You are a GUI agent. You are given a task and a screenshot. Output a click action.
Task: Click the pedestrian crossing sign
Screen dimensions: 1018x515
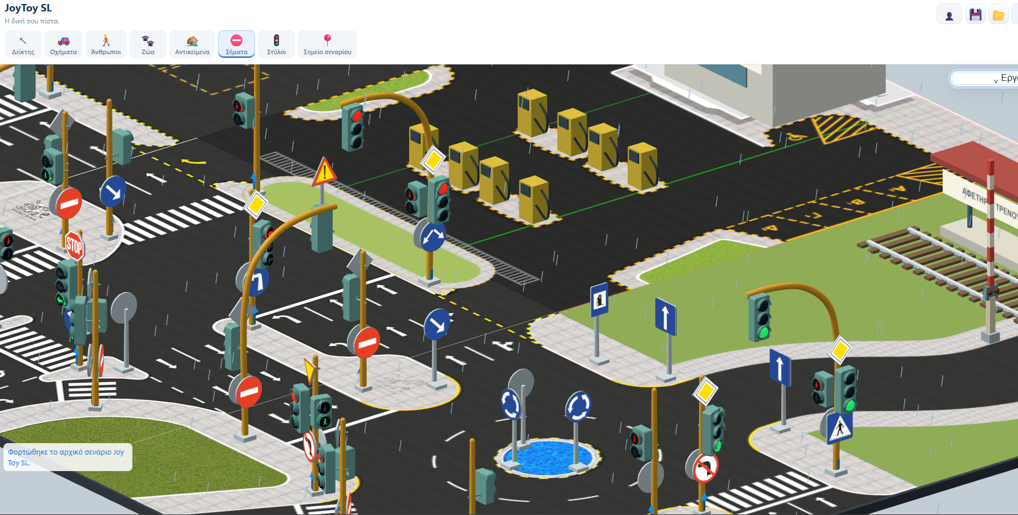click(840, 427)
